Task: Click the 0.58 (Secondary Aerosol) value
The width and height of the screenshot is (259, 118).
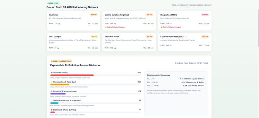Action: [194, 86]
